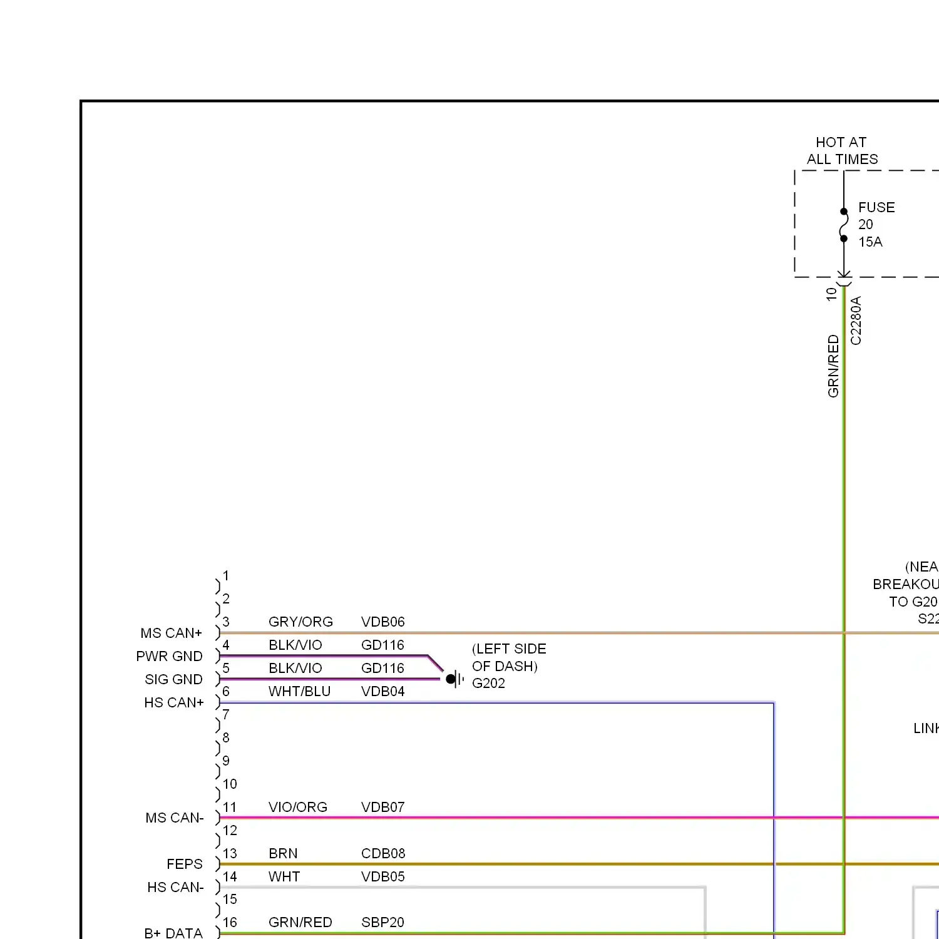Click the vertical GRN/RED wire label
This screenshot has height=939, width=939.
point(833,366)
